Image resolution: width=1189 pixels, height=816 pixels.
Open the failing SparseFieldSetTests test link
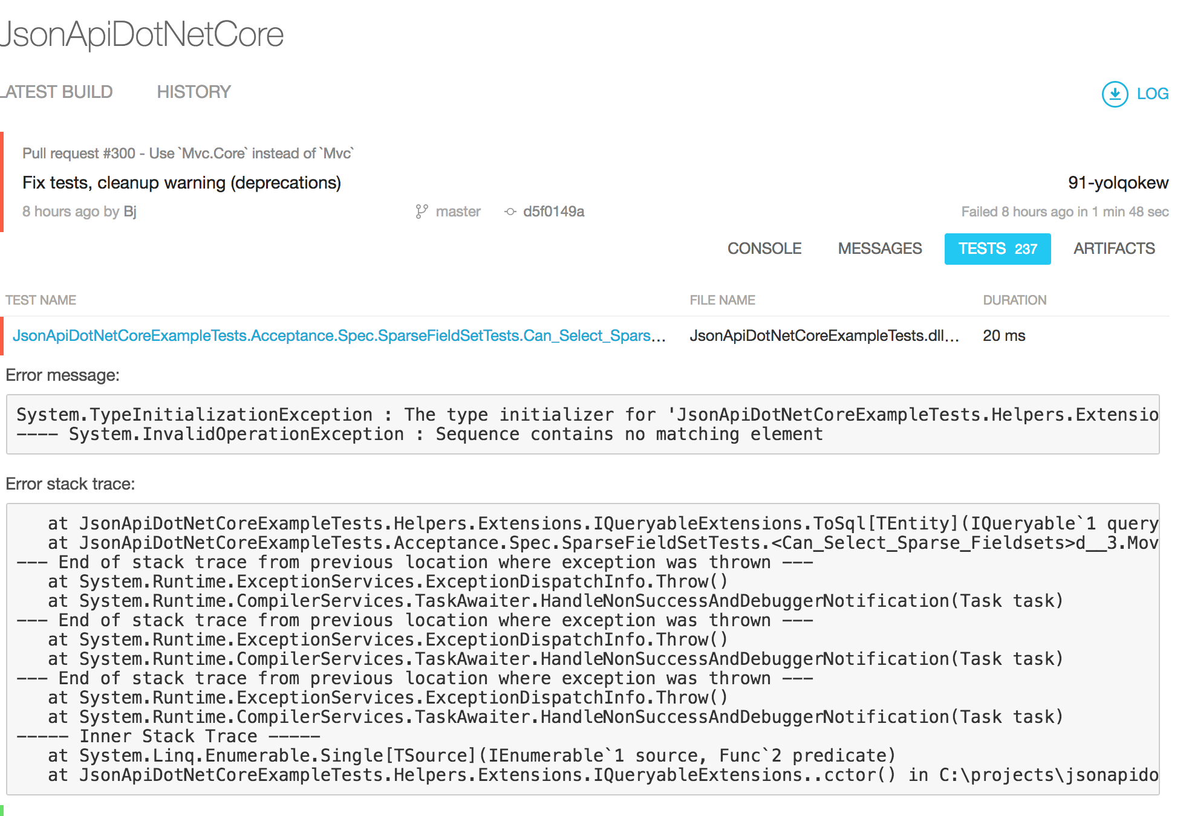(x=339, y=335)
